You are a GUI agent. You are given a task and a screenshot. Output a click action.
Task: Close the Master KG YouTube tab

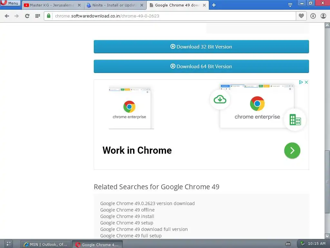coord(79,5)
